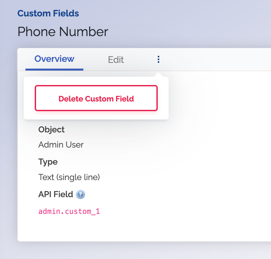Click the API Field label text
The height and width of the screenshot is (259, 271).
(x=55, y=194)
